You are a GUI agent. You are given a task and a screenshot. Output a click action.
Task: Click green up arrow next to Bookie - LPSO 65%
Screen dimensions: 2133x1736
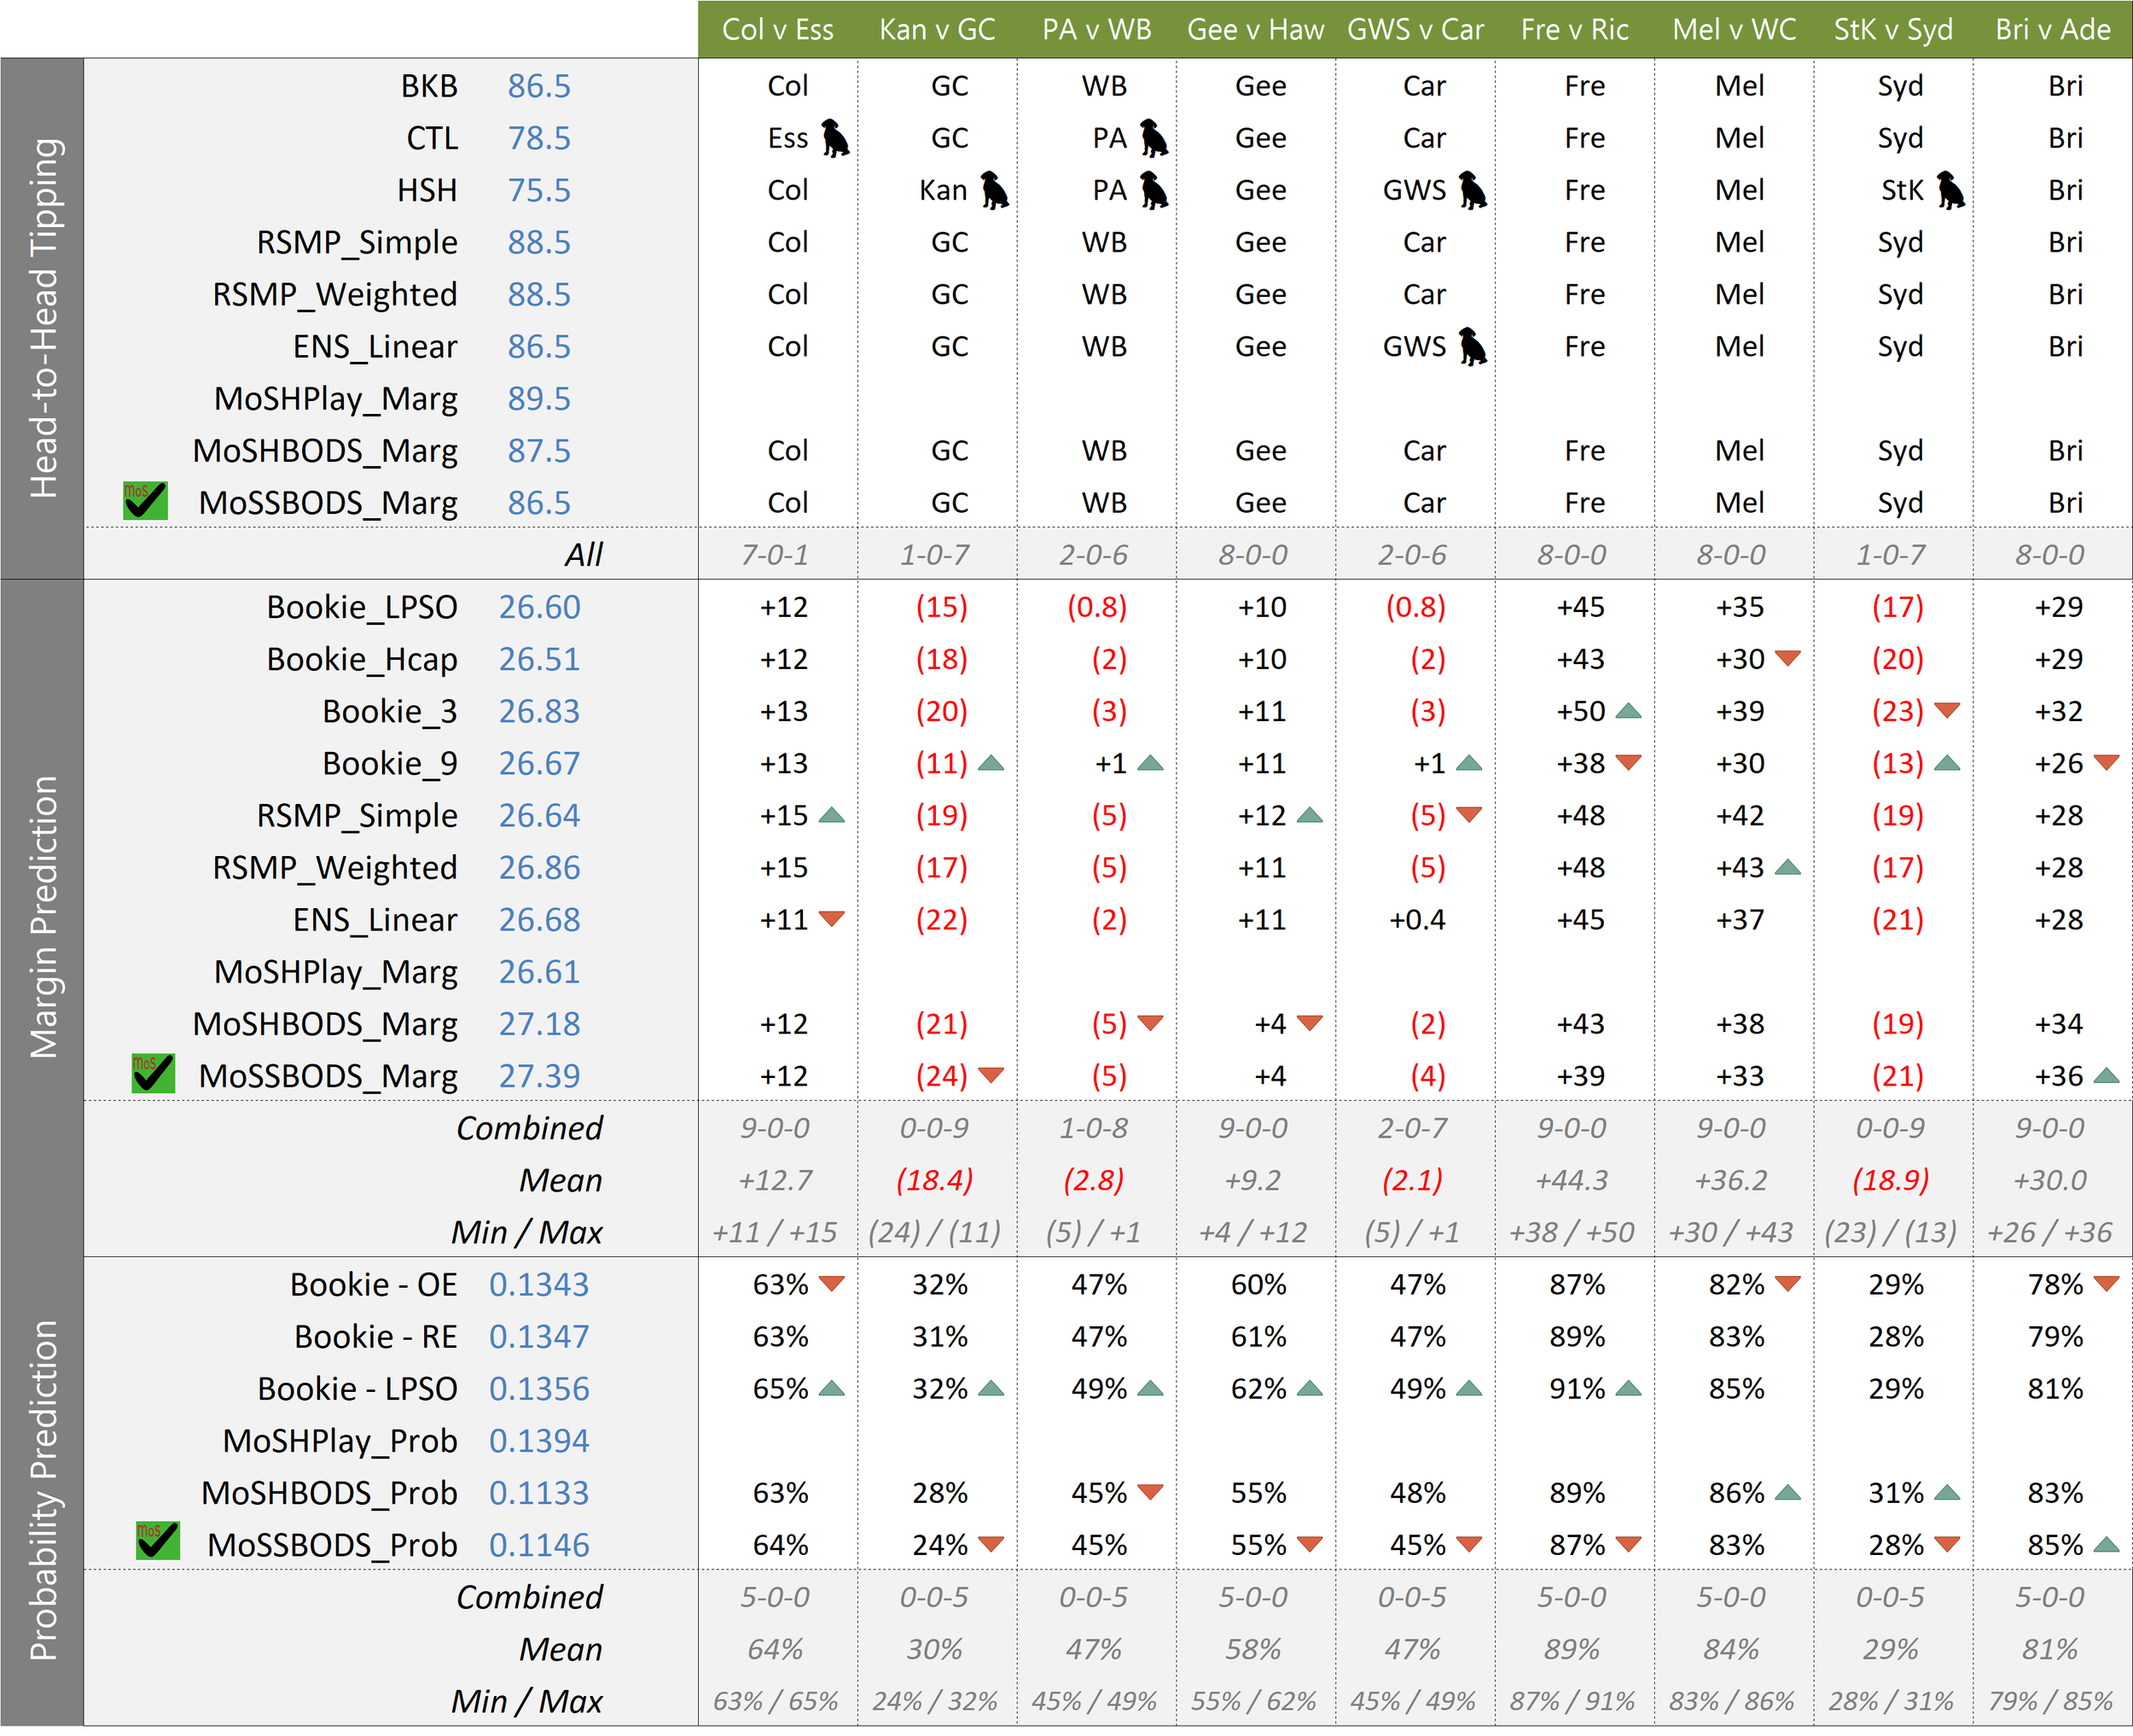tap(832, 1388)
